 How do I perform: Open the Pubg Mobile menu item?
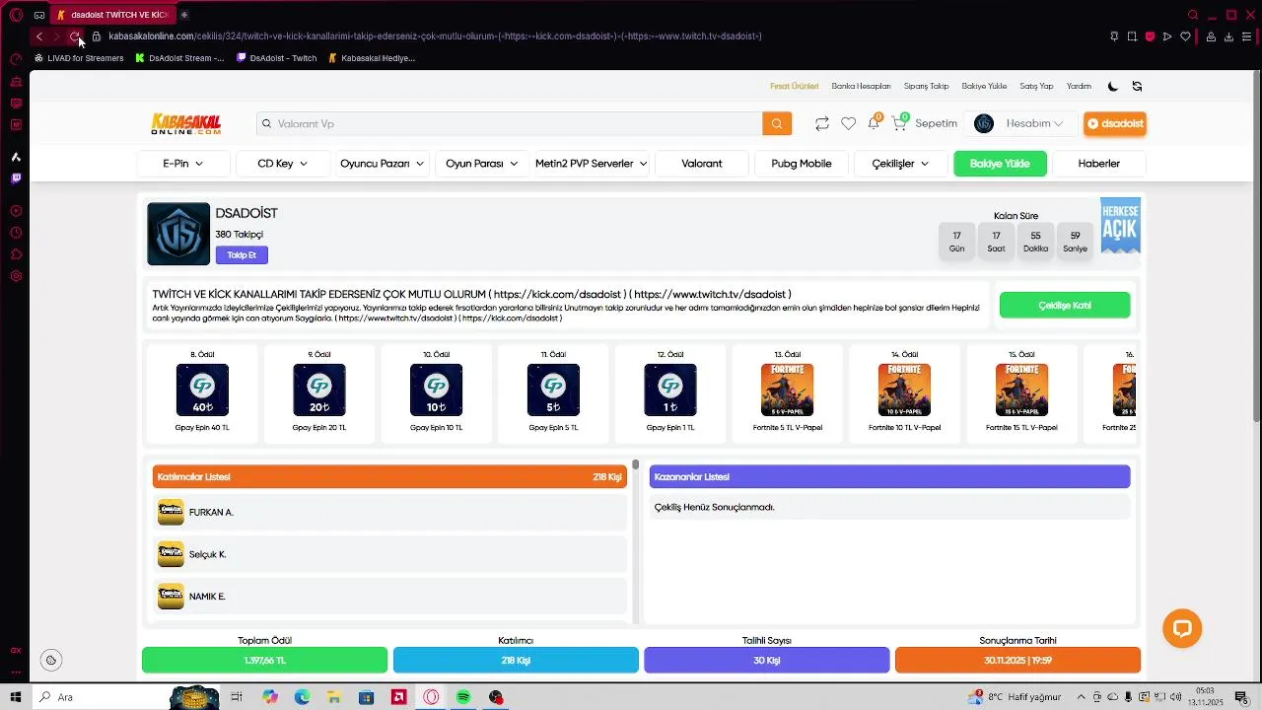[x=802, y=164]
